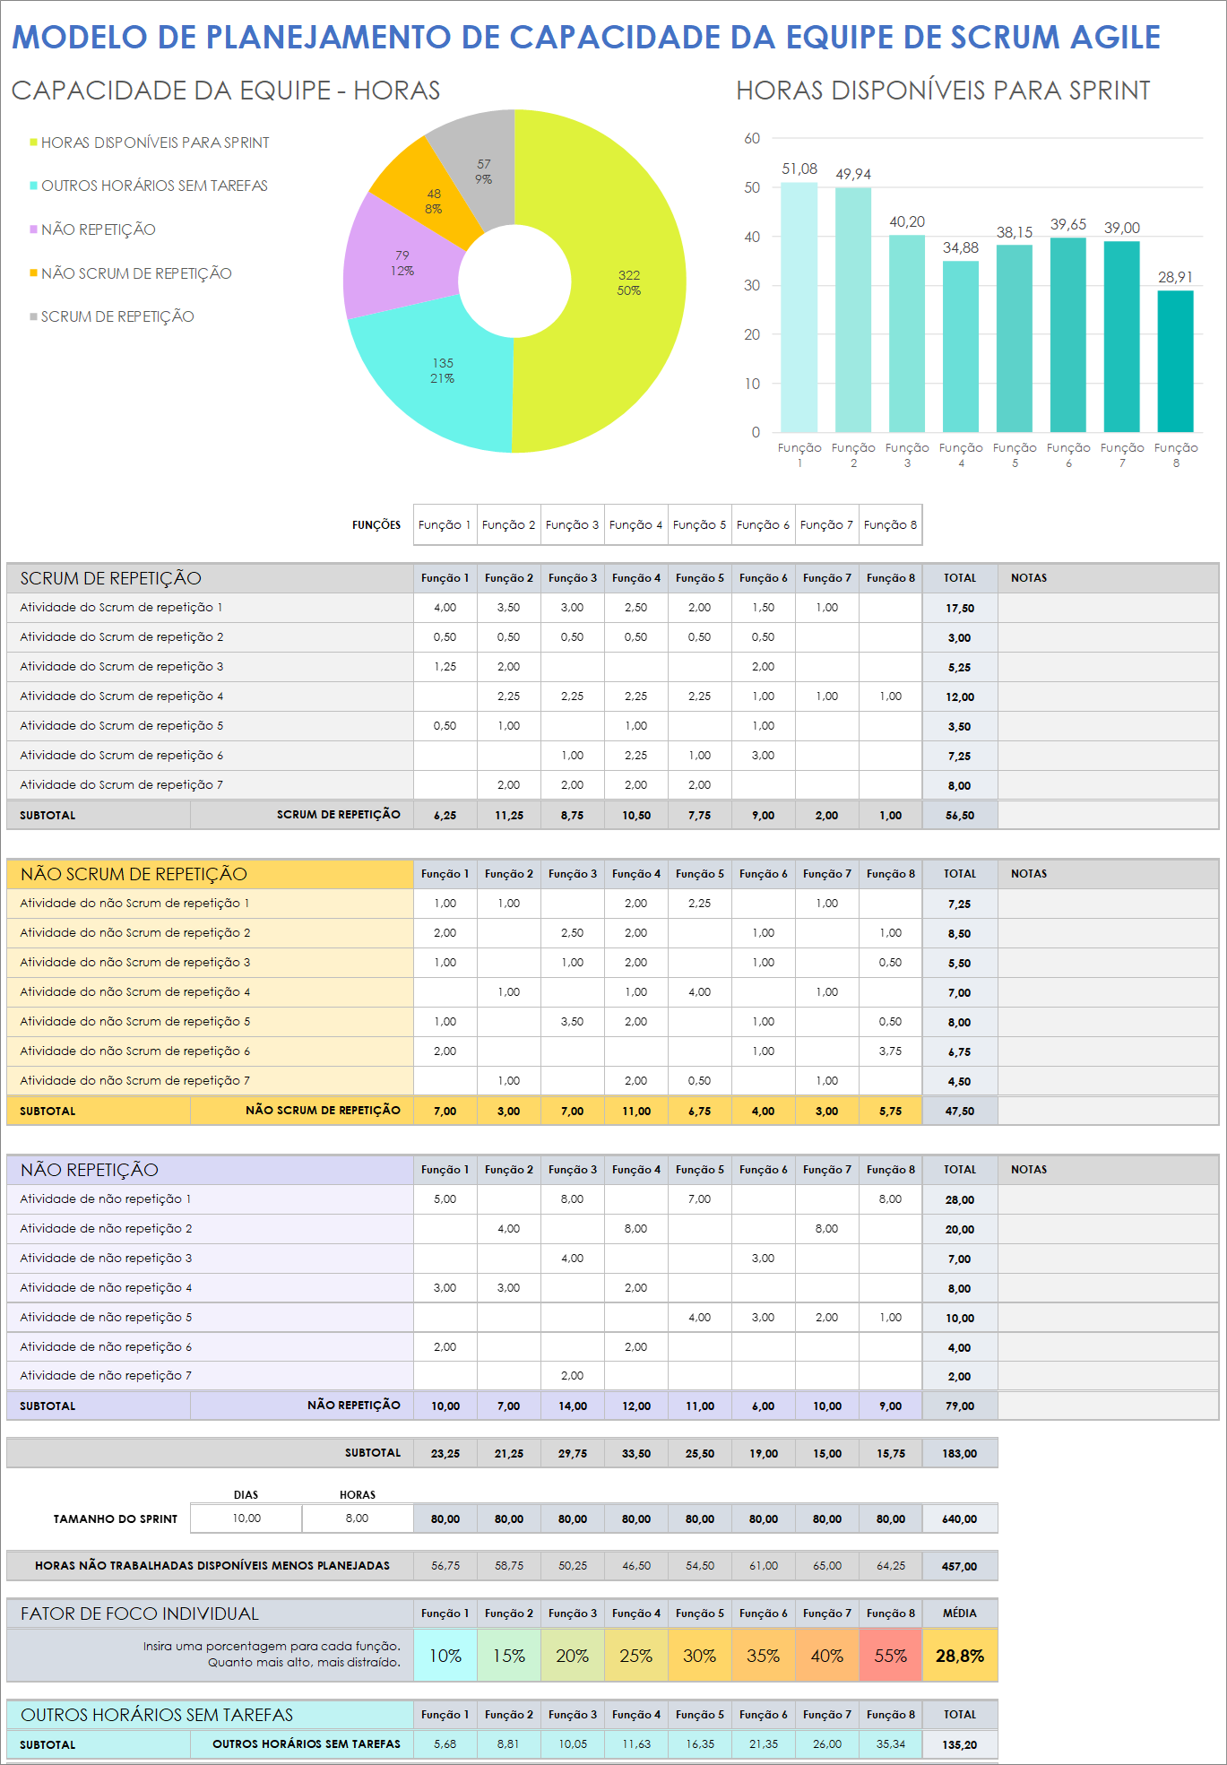Click the 11,25 subtotal in Scrum de repetição row
The width and height of the screenshot is (1227, 1765).
point(509,816)
